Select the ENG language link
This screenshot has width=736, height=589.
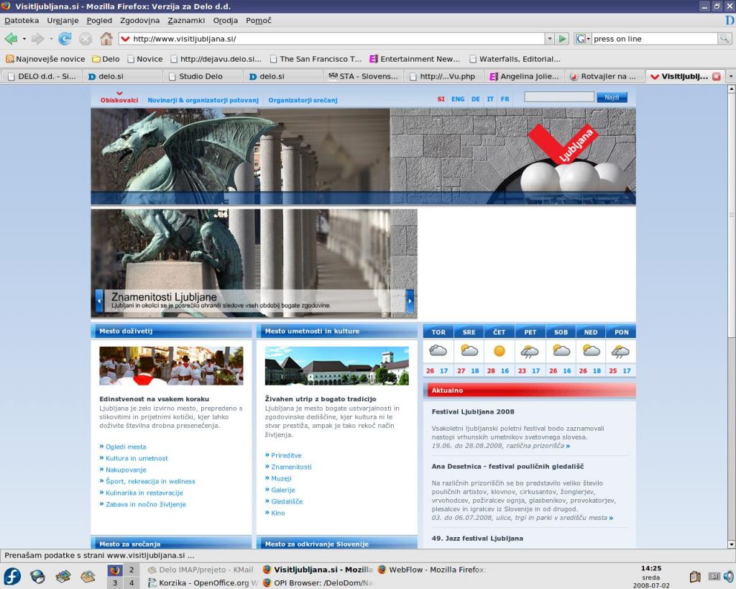(458, 99)
